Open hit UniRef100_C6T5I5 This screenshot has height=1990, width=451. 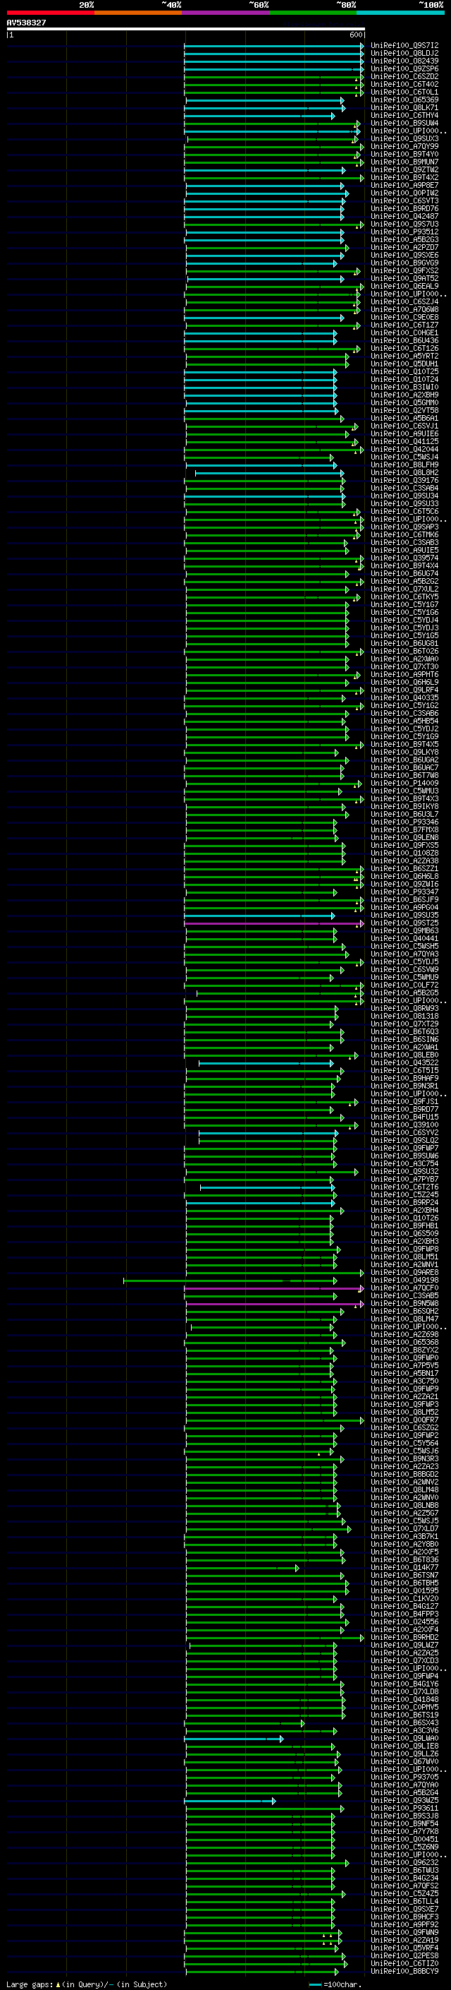point(404,1071)
